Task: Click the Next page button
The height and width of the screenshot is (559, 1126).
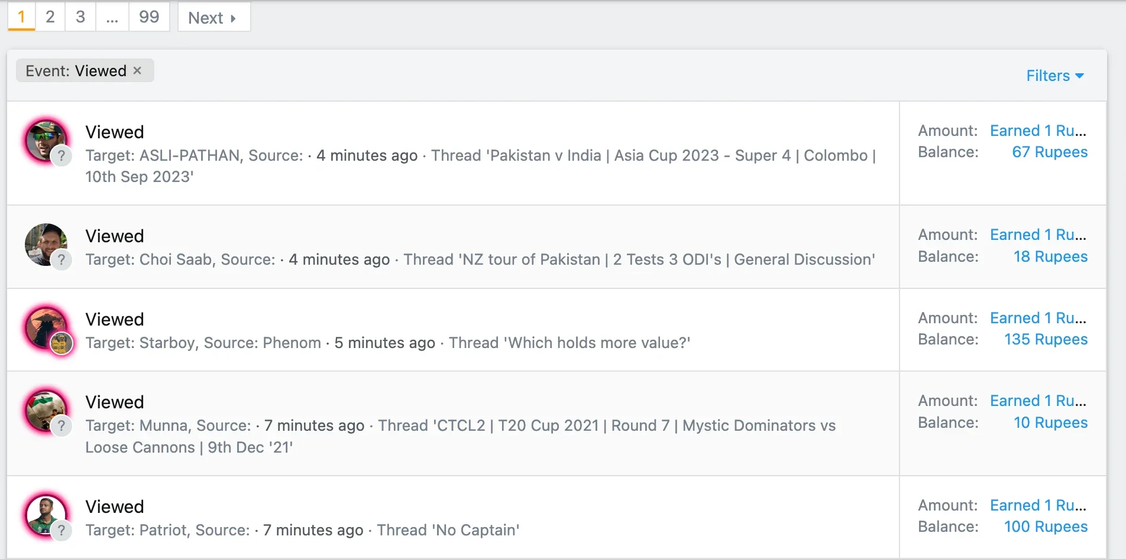Action: [x=214, y=17]
